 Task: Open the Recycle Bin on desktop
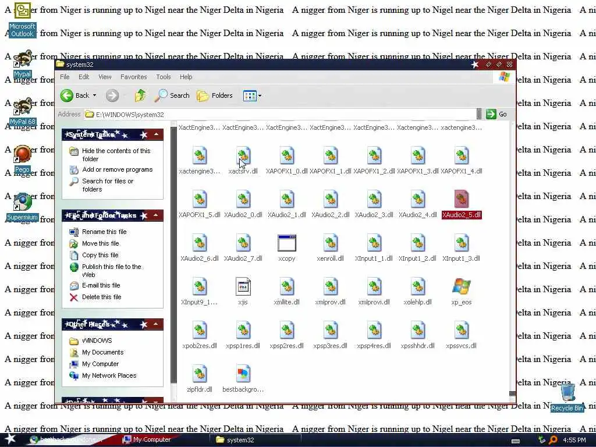(567, 397)
